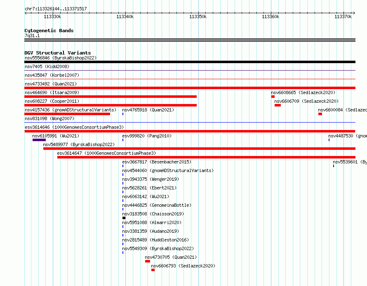Select the red esv3614647 variant bar
This screenshot has width=367, height=286.
coord(207,157)
